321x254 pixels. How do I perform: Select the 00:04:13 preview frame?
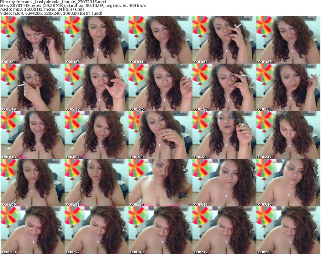click(33, 135)
